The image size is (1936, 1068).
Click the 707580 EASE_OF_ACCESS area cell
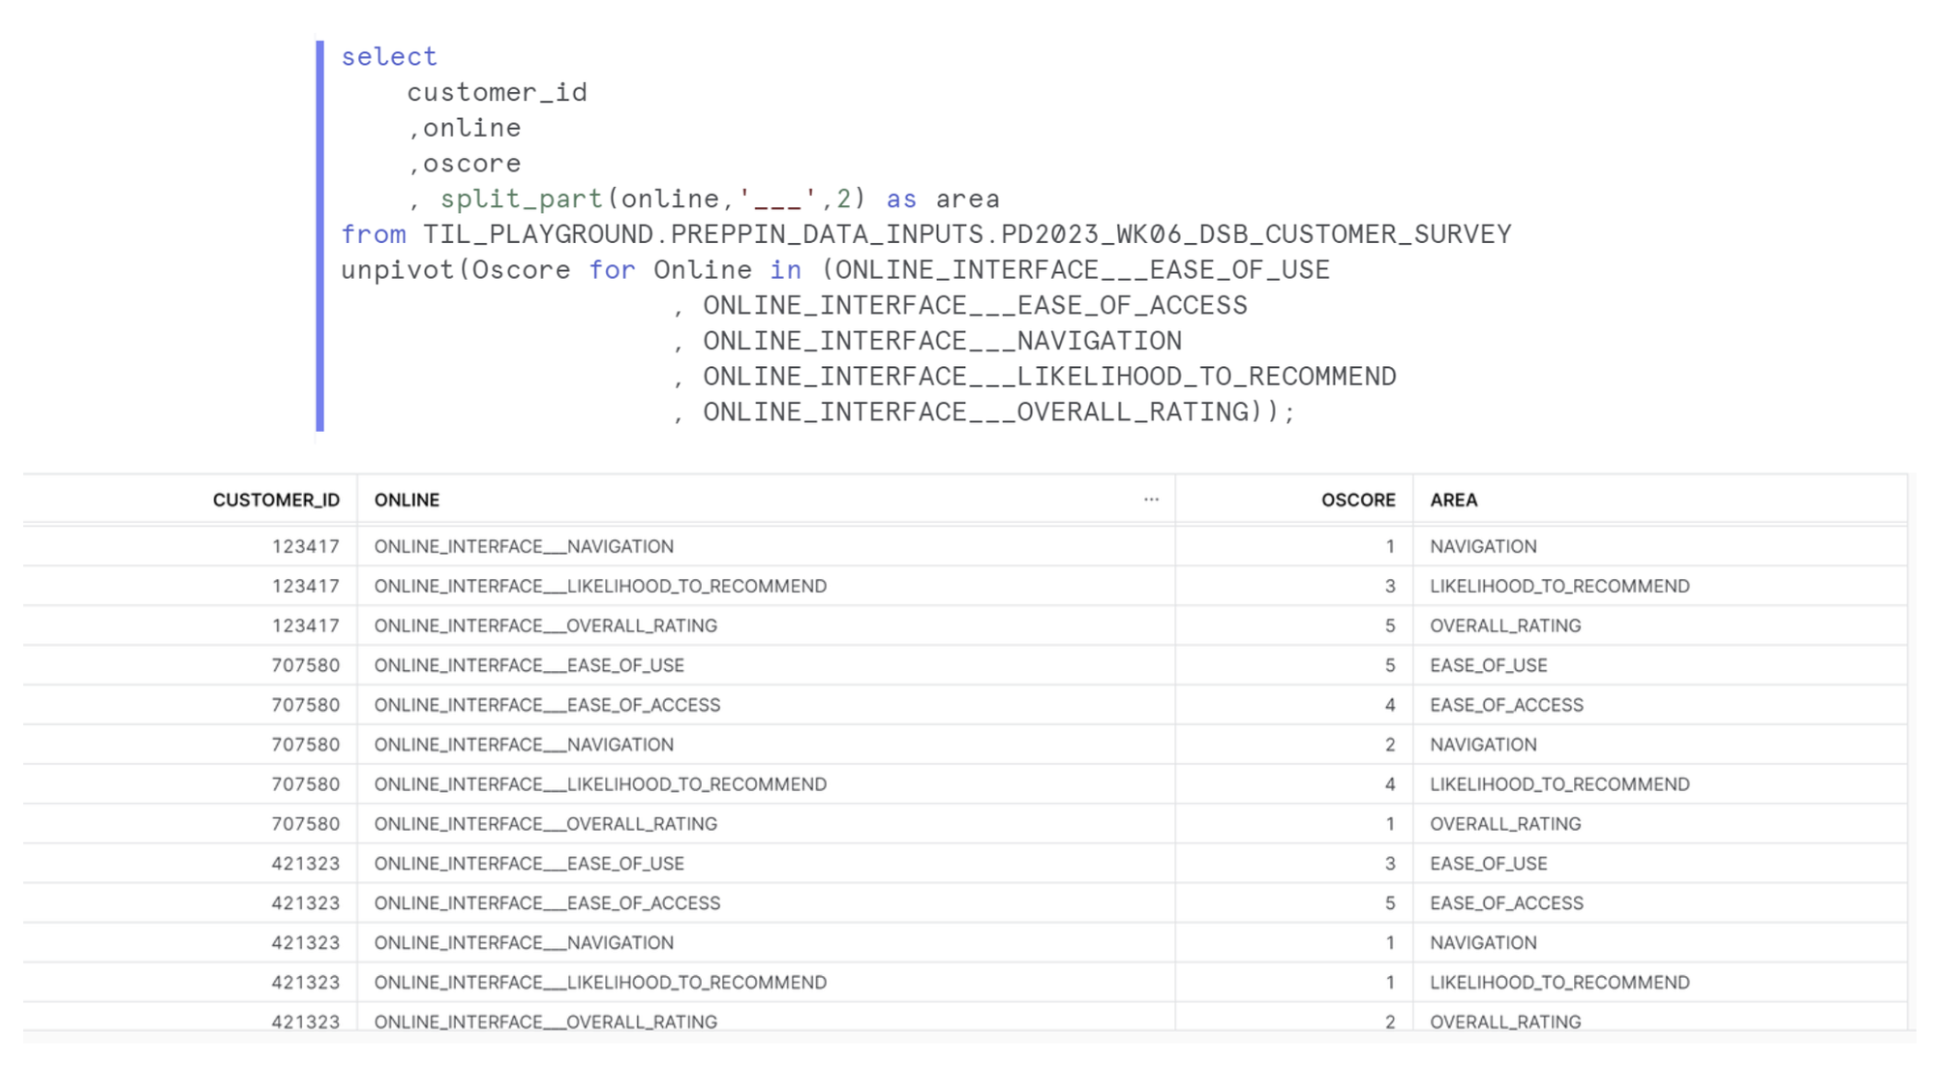1506,705
